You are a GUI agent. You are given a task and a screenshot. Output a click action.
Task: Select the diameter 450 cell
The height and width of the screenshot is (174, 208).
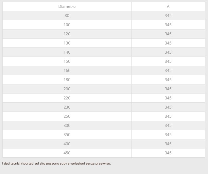(x=67, y=153)
